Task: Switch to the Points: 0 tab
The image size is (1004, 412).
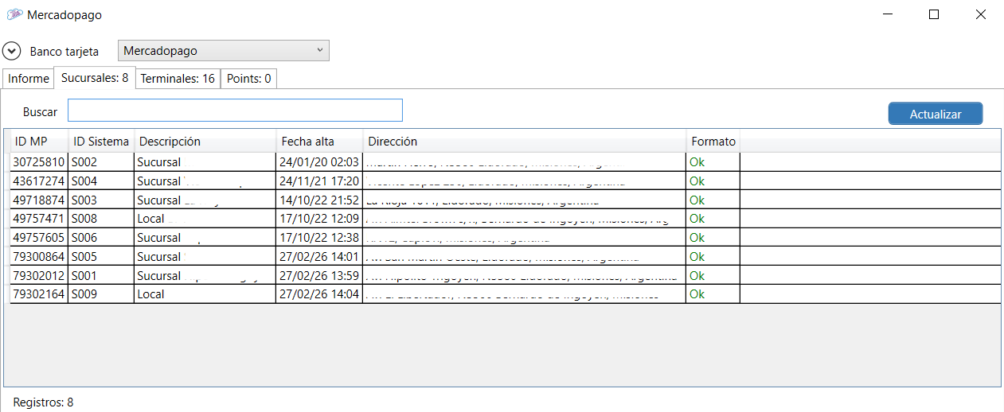Action: click(248, 79)
